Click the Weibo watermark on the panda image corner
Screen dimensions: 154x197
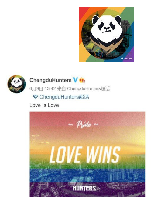127,59
